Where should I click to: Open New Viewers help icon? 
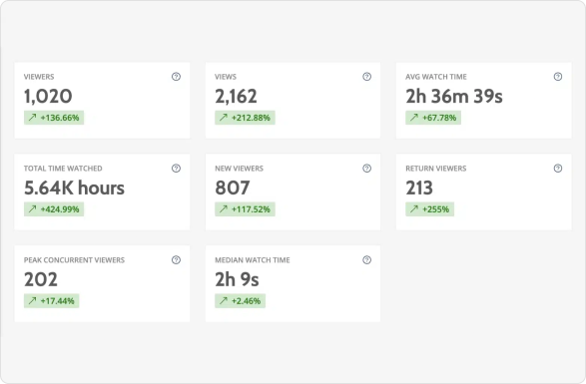coord(367,169)
